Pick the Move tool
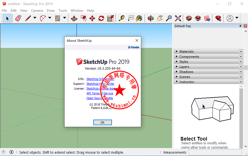The height and width of the screenshot is (156, 248). pos(92,18)
